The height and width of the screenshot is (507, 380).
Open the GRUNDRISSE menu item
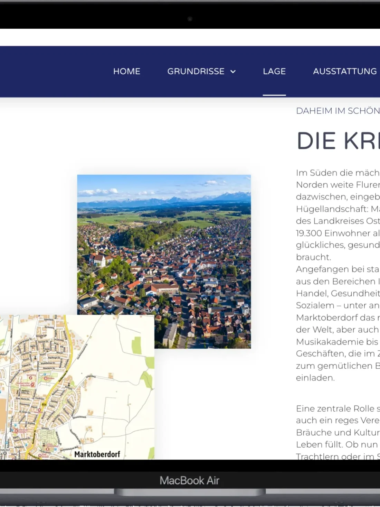tap(196, 71)
